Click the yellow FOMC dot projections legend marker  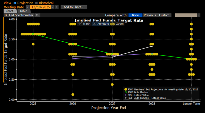click(126, 89)
